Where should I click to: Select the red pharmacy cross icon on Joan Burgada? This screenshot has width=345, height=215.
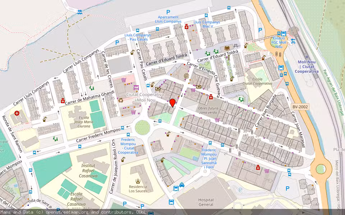pyautogui.click(x=258, y=168)
